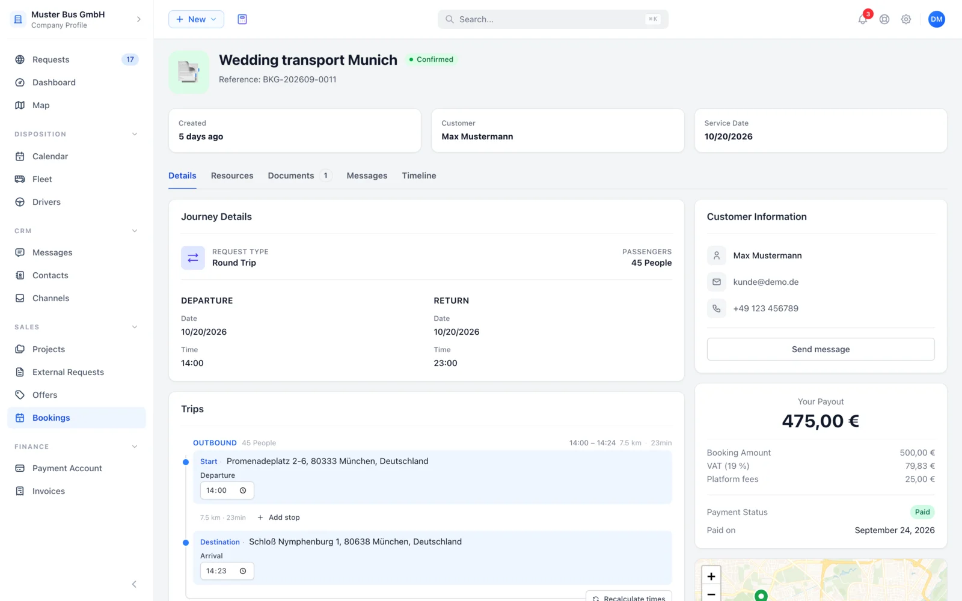Switch to the booking Messages tab
The width and height of the screenshot is (962, 601).
tap(367, 175)
